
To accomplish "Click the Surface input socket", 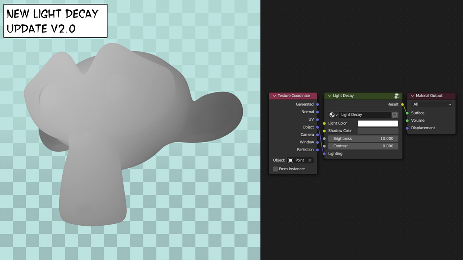I will (407, 113).
